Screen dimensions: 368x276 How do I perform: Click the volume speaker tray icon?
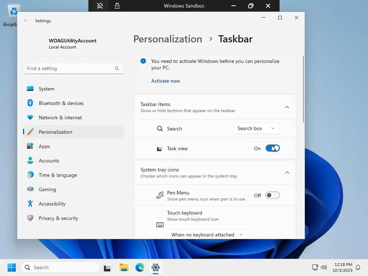coord(324,267)
